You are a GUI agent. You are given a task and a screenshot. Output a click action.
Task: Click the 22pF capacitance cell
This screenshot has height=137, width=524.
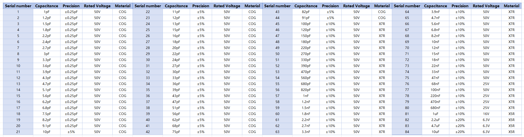click(176, 54)
